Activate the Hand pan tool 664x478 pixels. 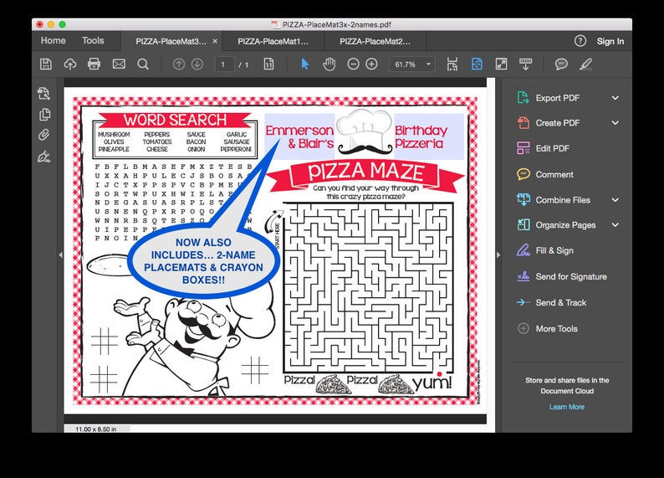pos(329,64)
